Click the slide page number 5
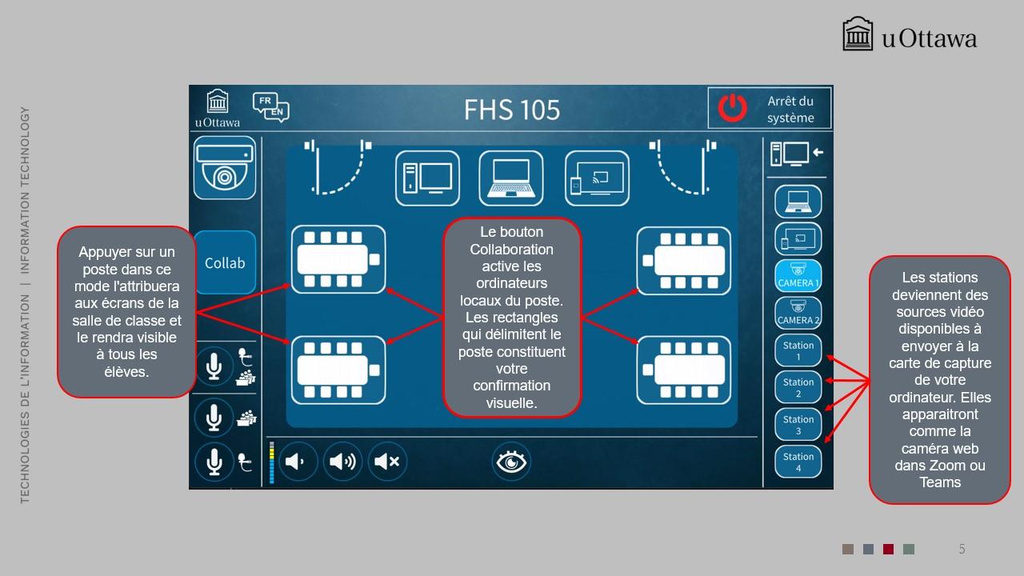This screenshot has width=1024, height=576. [962, 549]
